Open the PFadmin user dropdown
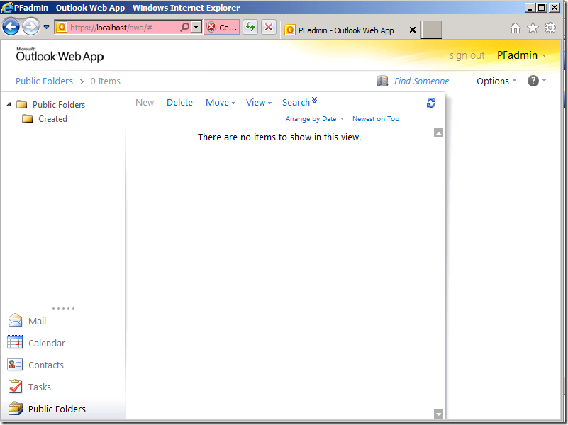 (x=521, y=55)
